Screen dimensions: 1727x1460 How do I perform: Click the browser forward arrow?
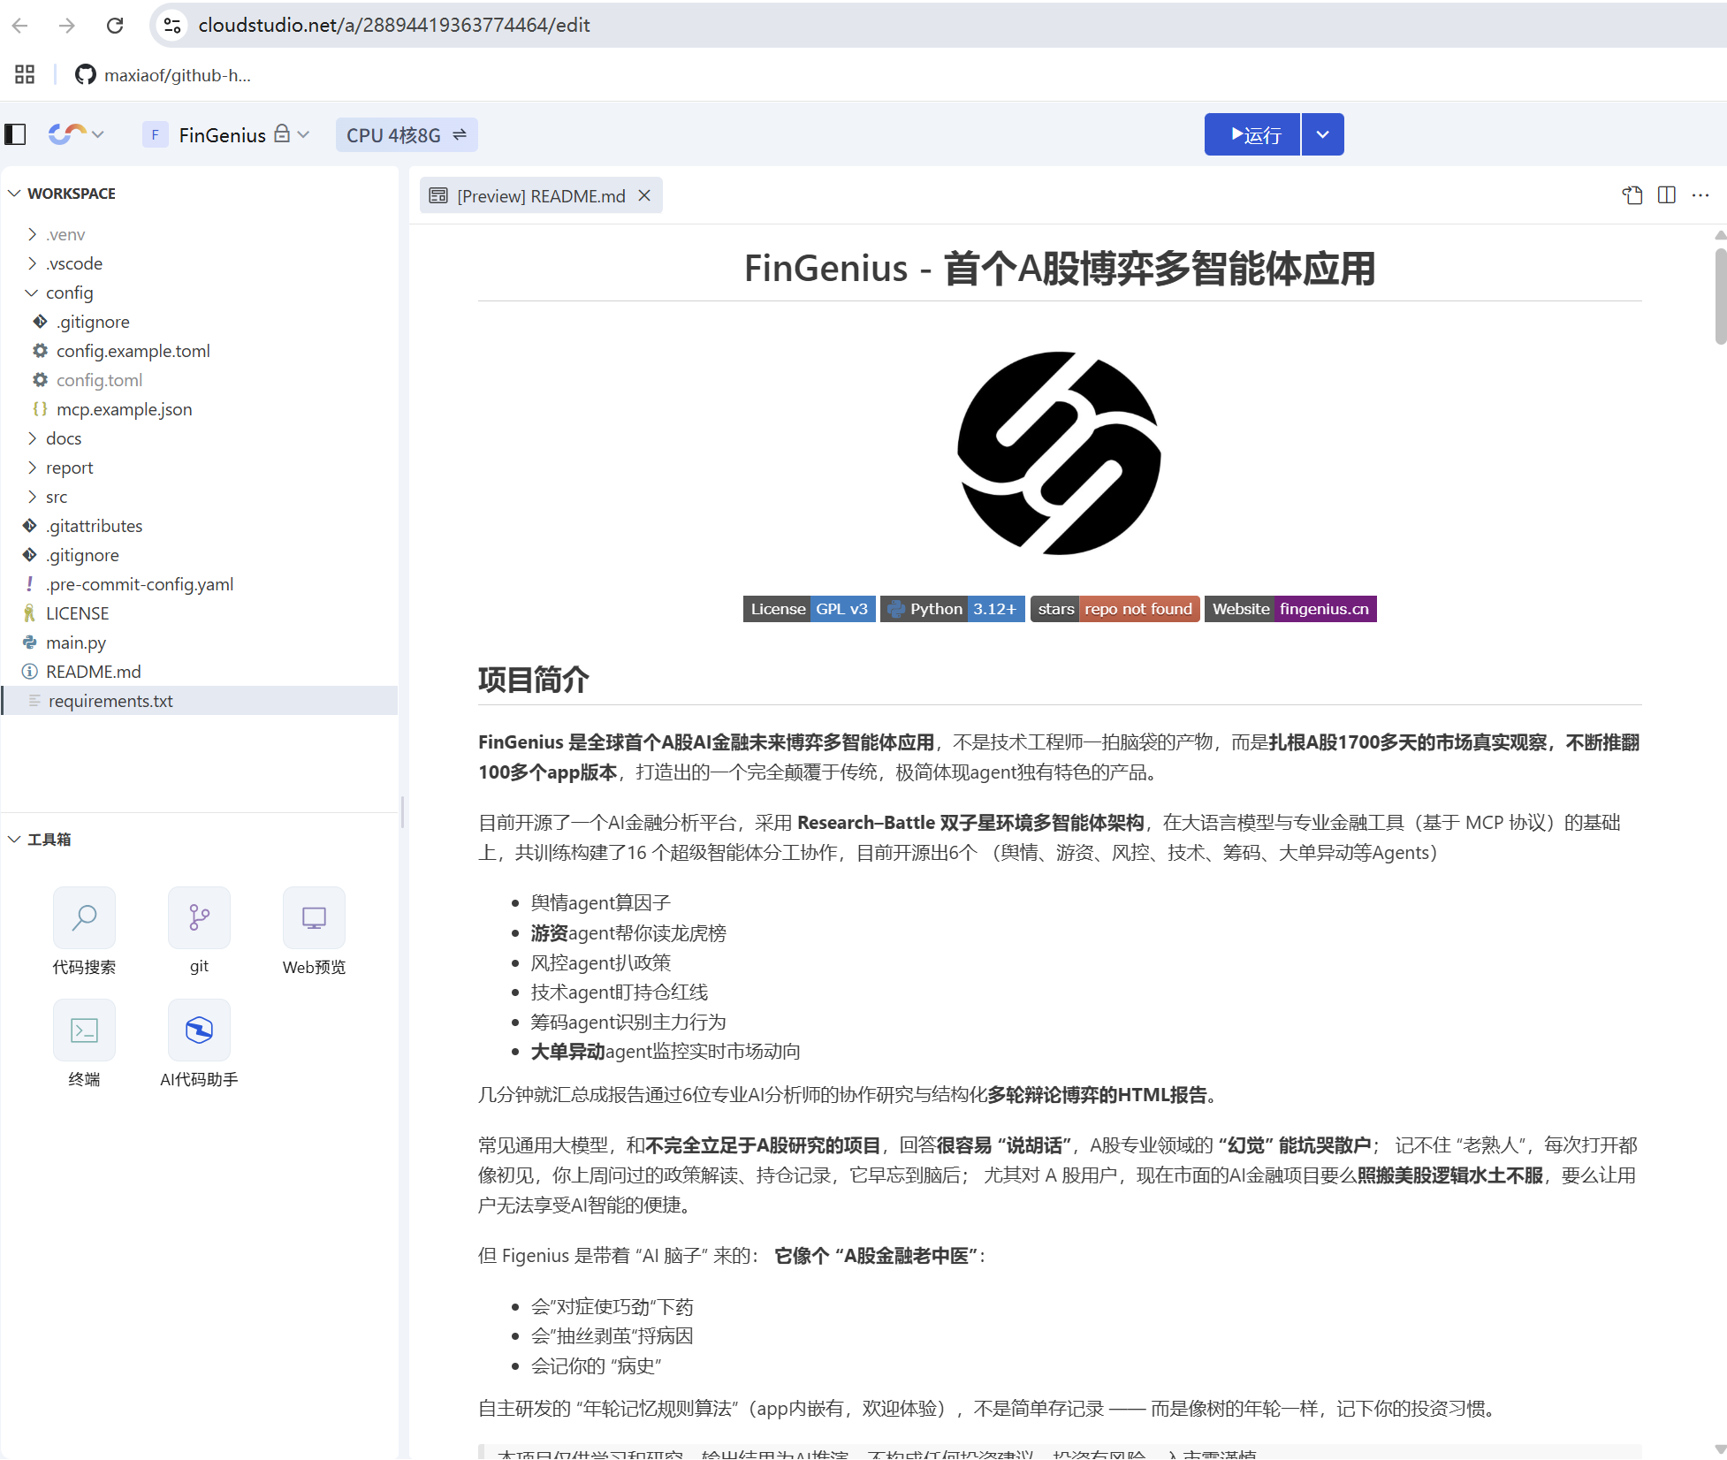coord(67,26)
